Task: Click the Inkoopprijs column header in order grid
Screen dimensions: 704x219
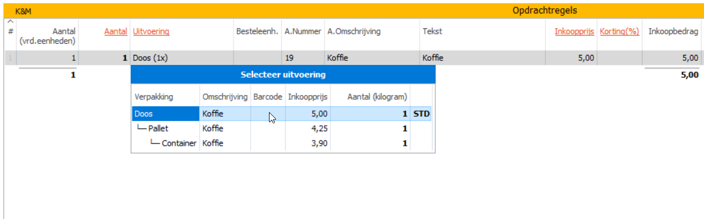Action: click(575, 31)
